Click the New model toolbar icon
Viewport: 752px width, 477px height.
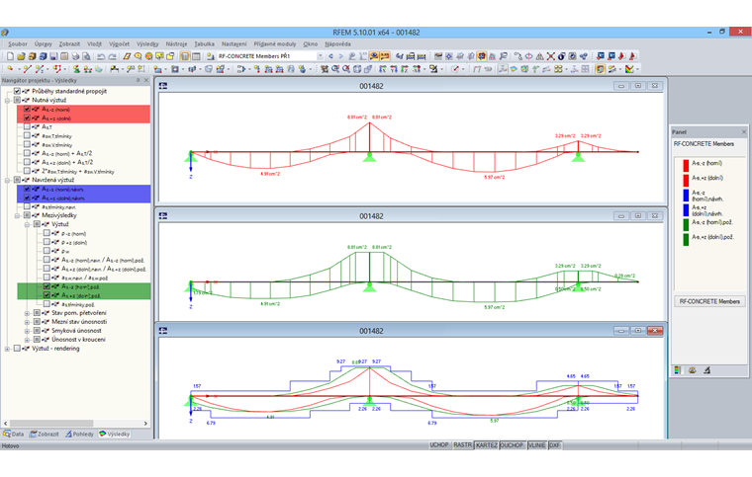tap(10, 56)
